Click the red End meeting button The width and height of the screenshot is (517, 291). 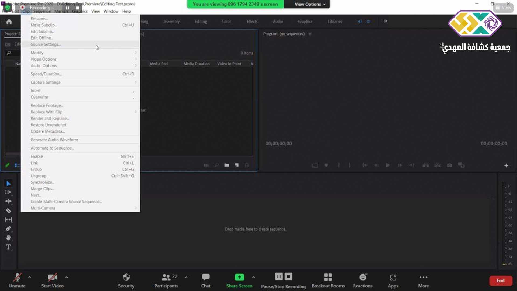pos(500,280)
